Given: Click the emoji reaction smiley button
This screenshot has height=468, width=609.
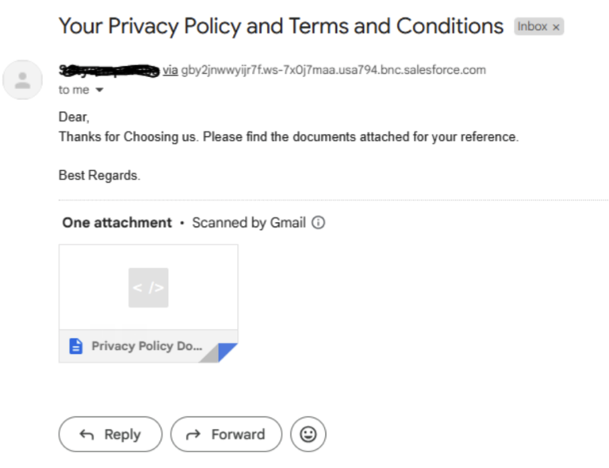Looking at the screenshot, I should point(308,434).
